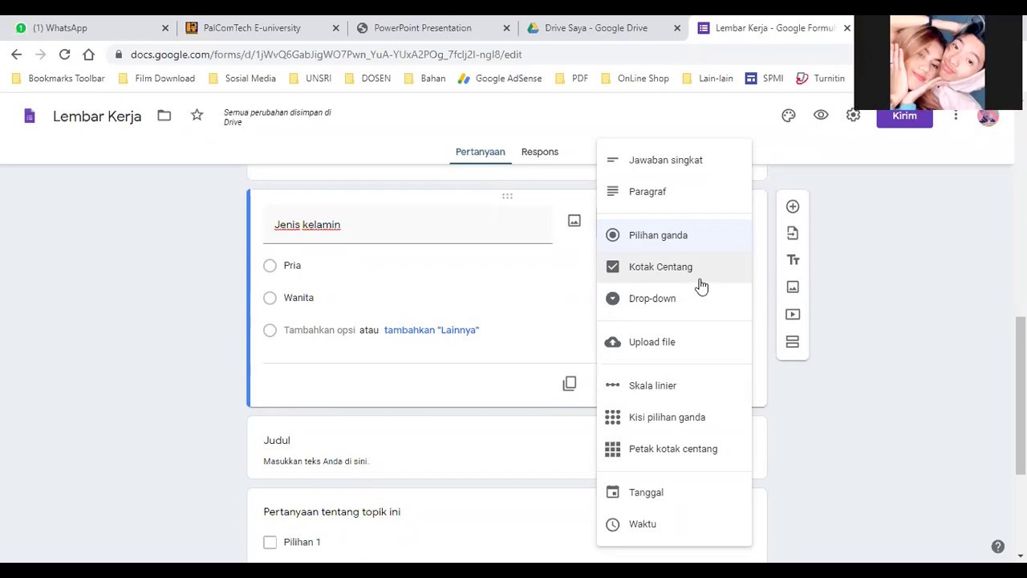Select Skala linier question type

[x=674, y=385]
